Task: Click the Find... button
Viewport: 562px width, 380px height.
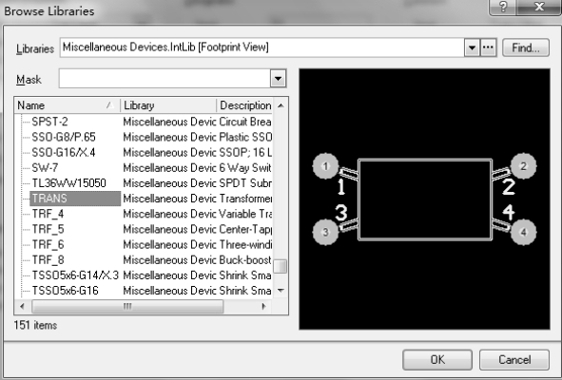Action: click(526, 47)
